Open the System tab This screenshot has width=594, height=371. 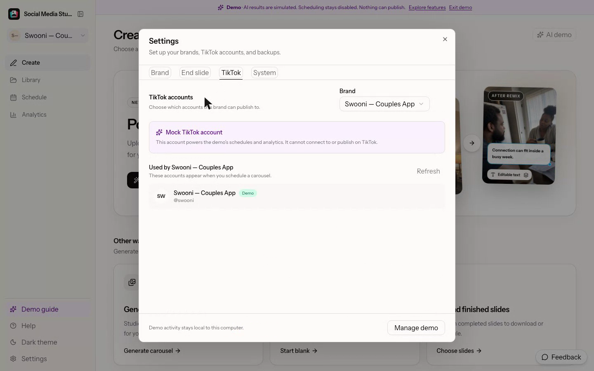(264, 73)
